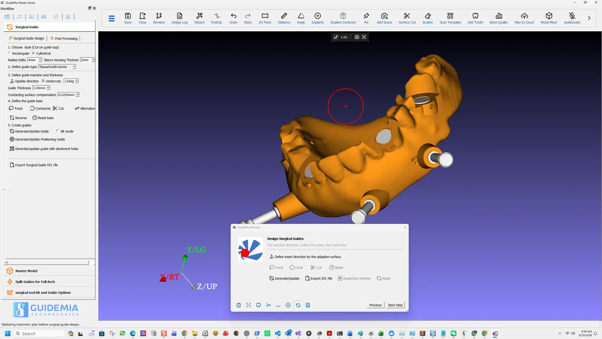Adjust the Radius Delta stepper arrows
Viewport: 602px width, 339px height.
[40, 60]
